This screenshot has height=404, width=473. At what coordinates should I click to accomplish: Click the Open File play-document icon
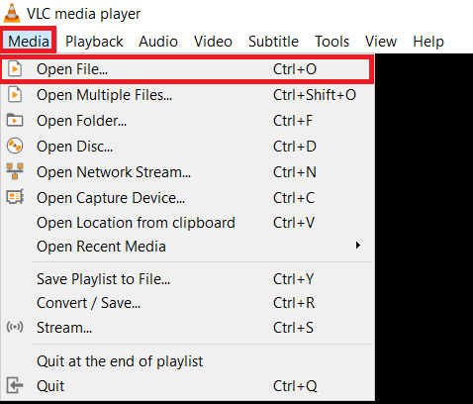[15, 69]
